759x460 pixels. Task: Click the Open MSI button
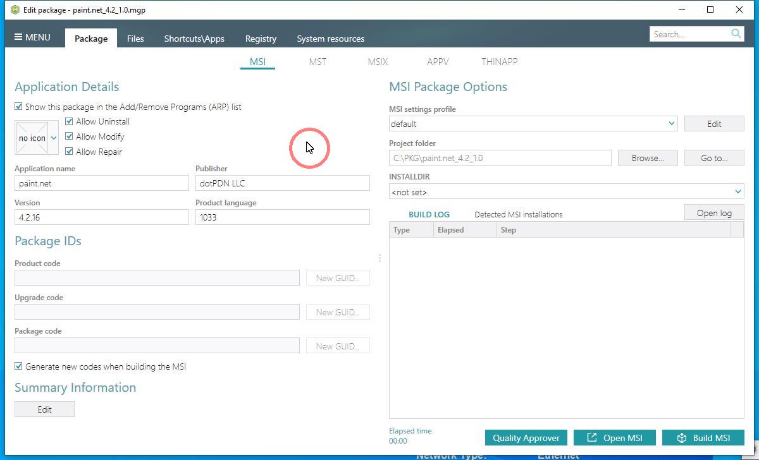pos(614,437)
